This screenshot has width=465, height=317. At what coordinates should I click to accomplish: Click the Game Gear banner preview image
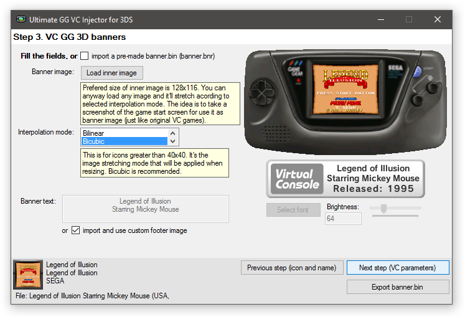pos(345,102)
